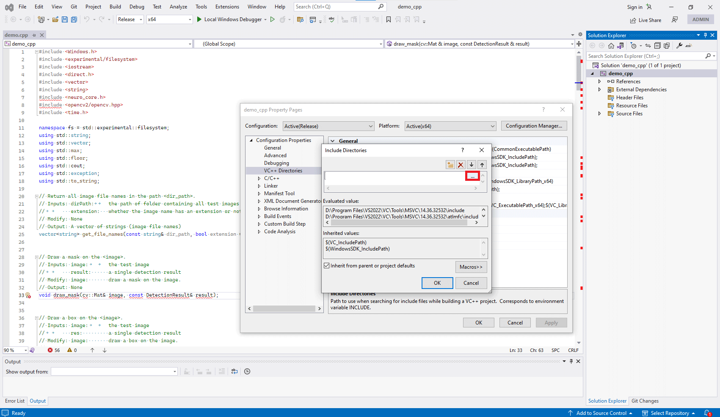720x417 pixels.
Task: Pin the Solution Explorer panel
Action: pos(705,35)
